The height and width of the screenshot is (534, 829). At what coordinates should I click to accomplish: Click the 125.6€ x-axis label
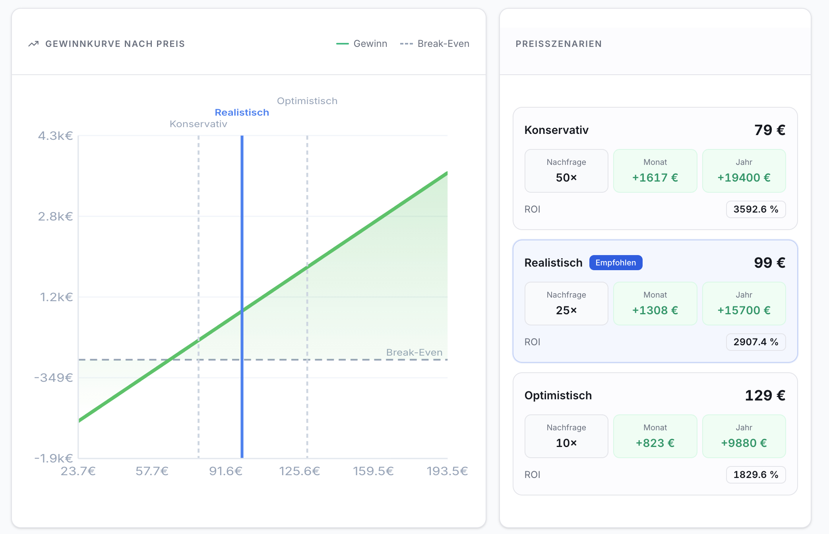[x=299, y=471]
